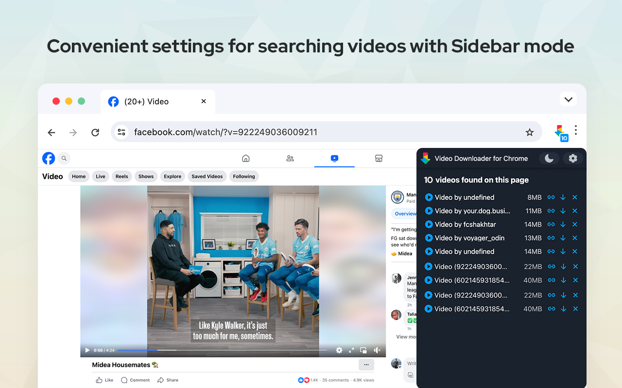
Task: Play the Midea Housemates video
Action: point(87,350)
